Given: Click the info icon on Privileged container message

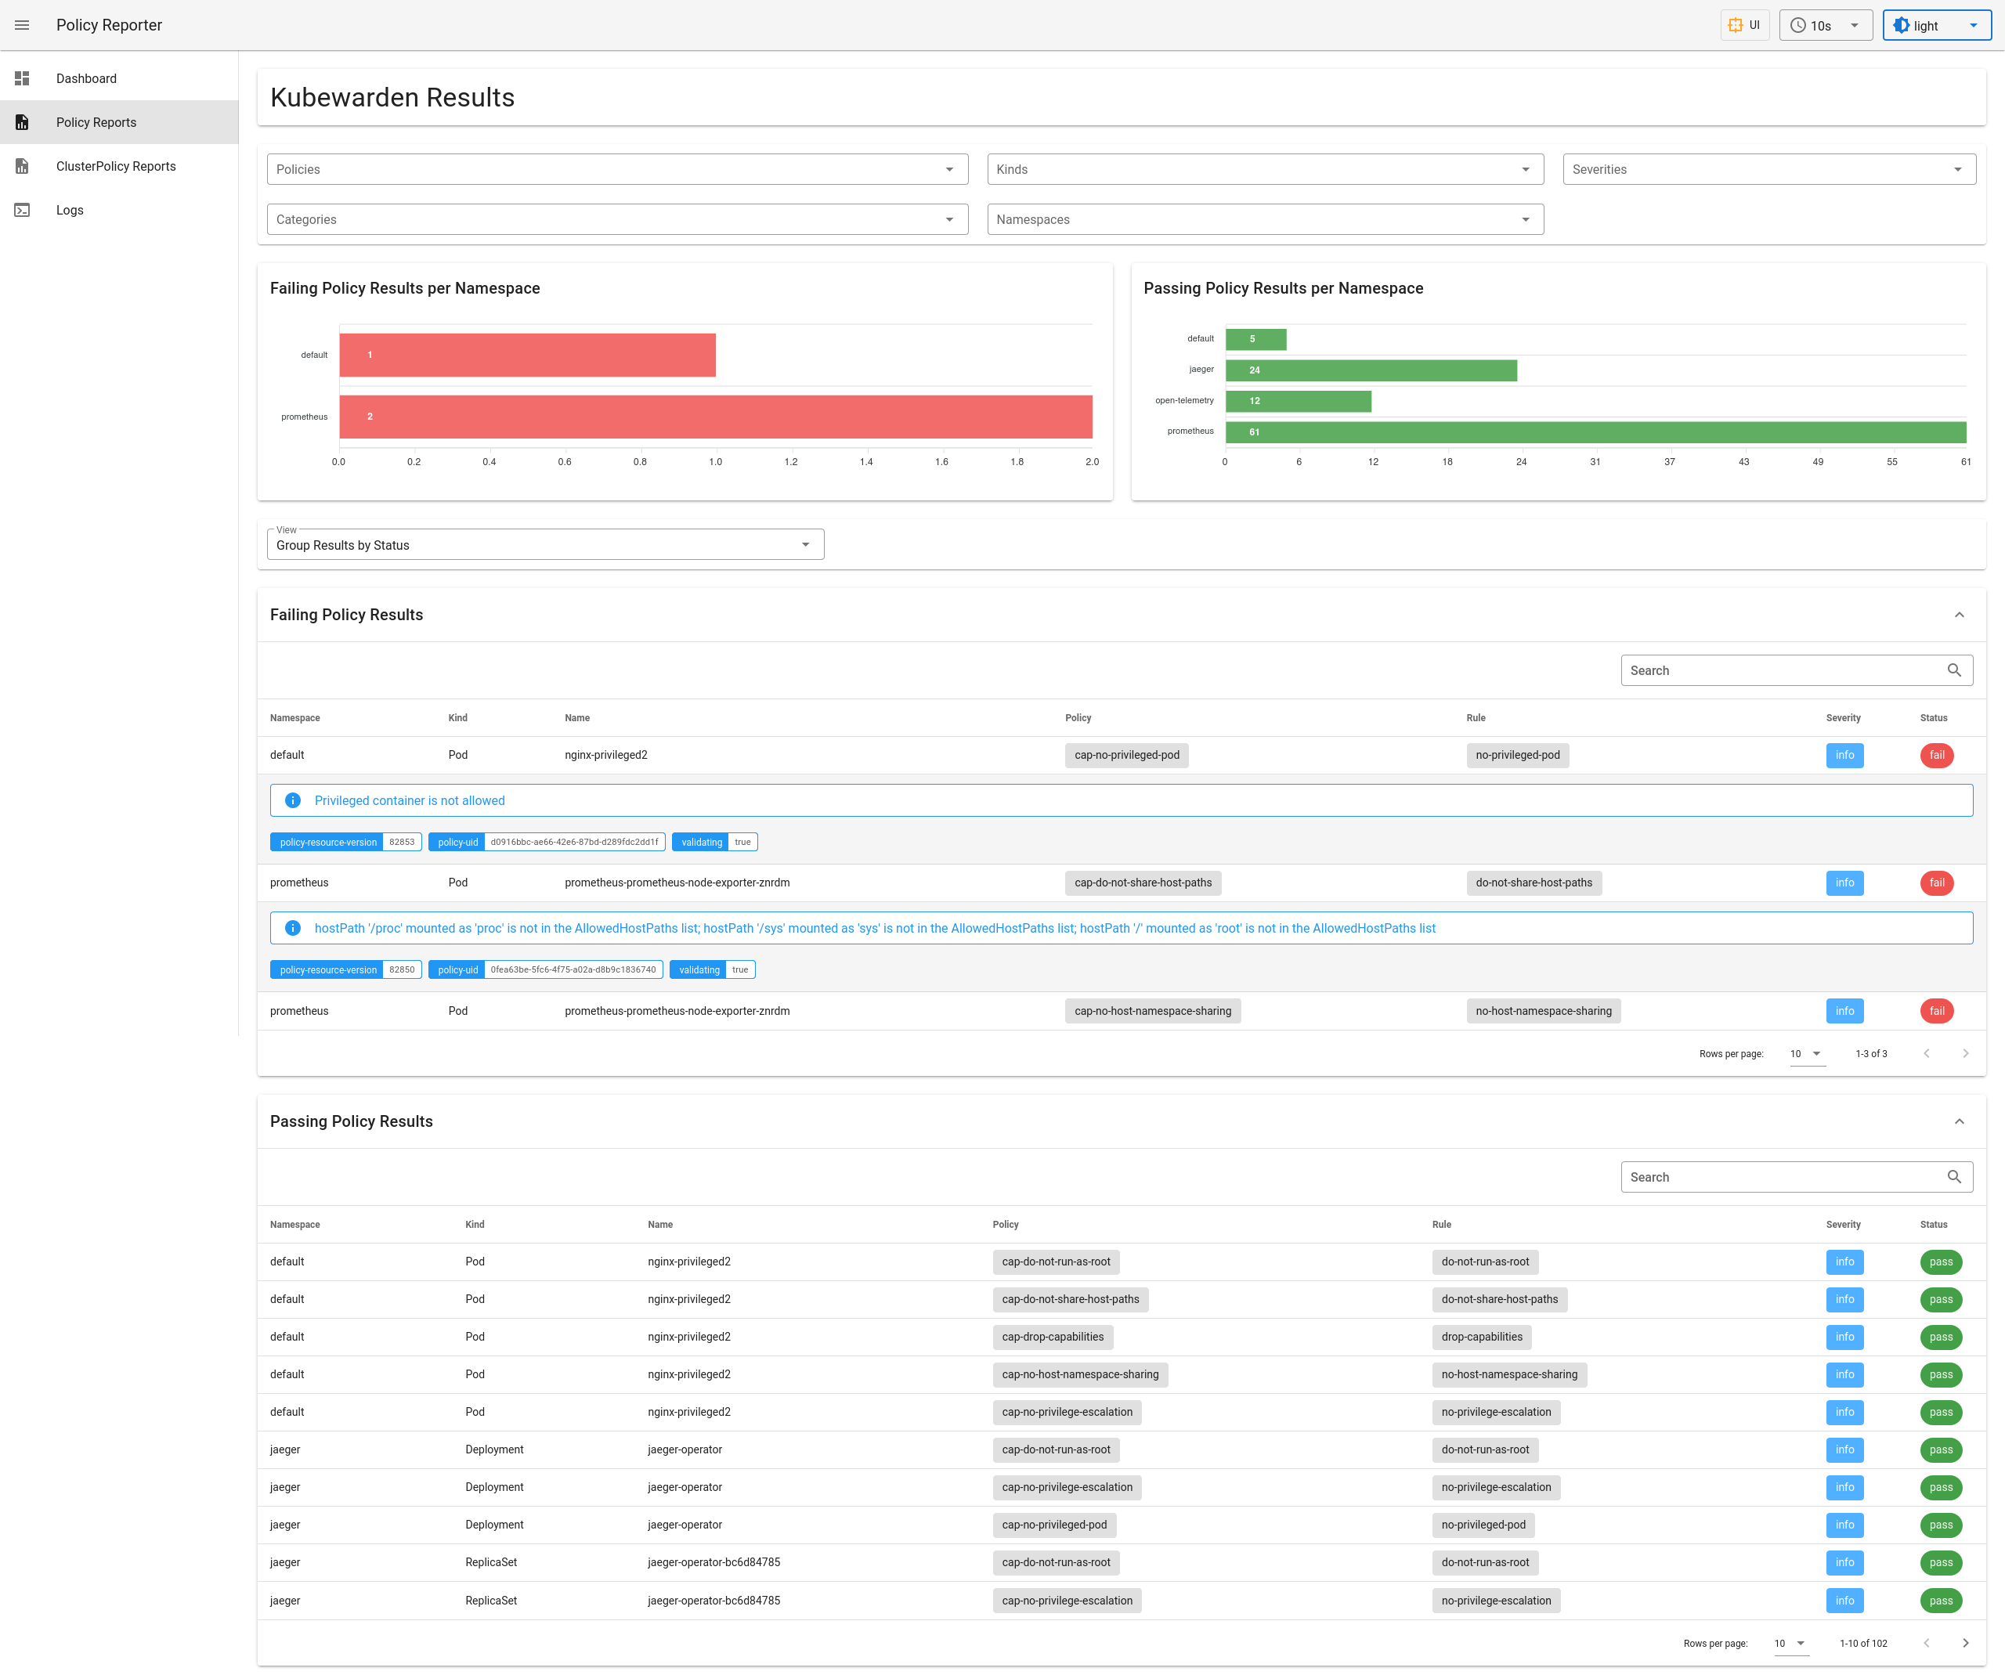Looking at the screenshot, I should [x=293, y=801].
